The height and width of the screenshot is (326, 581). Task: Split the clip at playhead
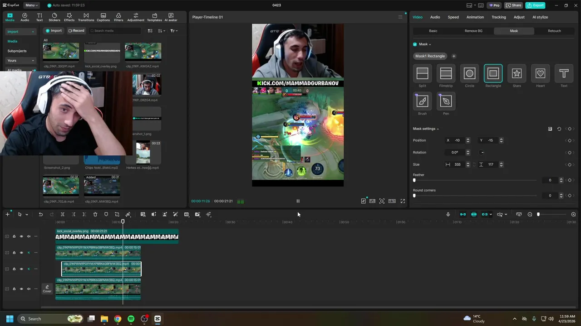click(63, 215)
